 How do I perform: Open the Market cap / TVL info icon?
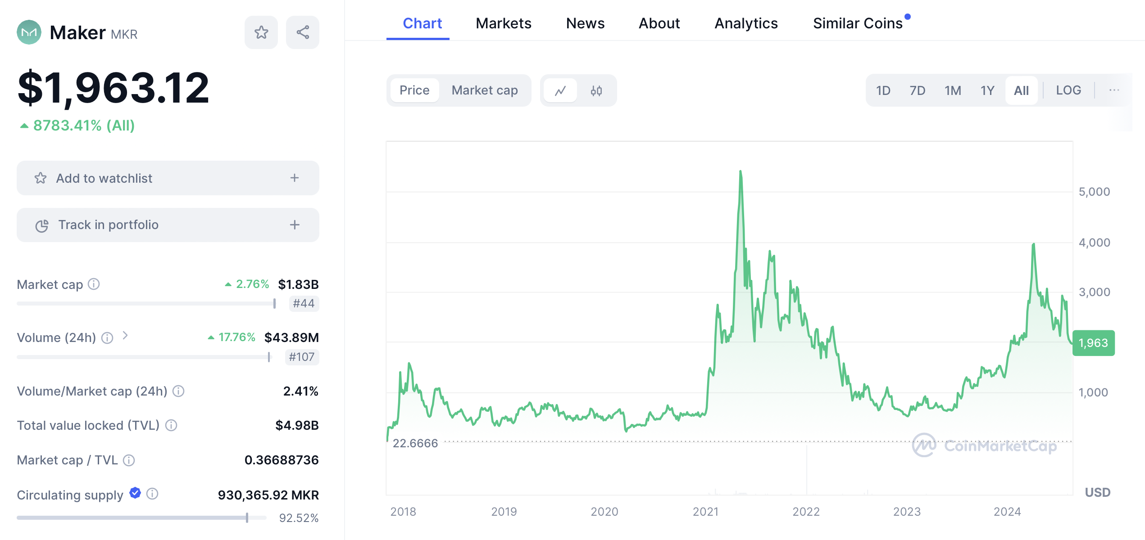click(x=129, y=460)
